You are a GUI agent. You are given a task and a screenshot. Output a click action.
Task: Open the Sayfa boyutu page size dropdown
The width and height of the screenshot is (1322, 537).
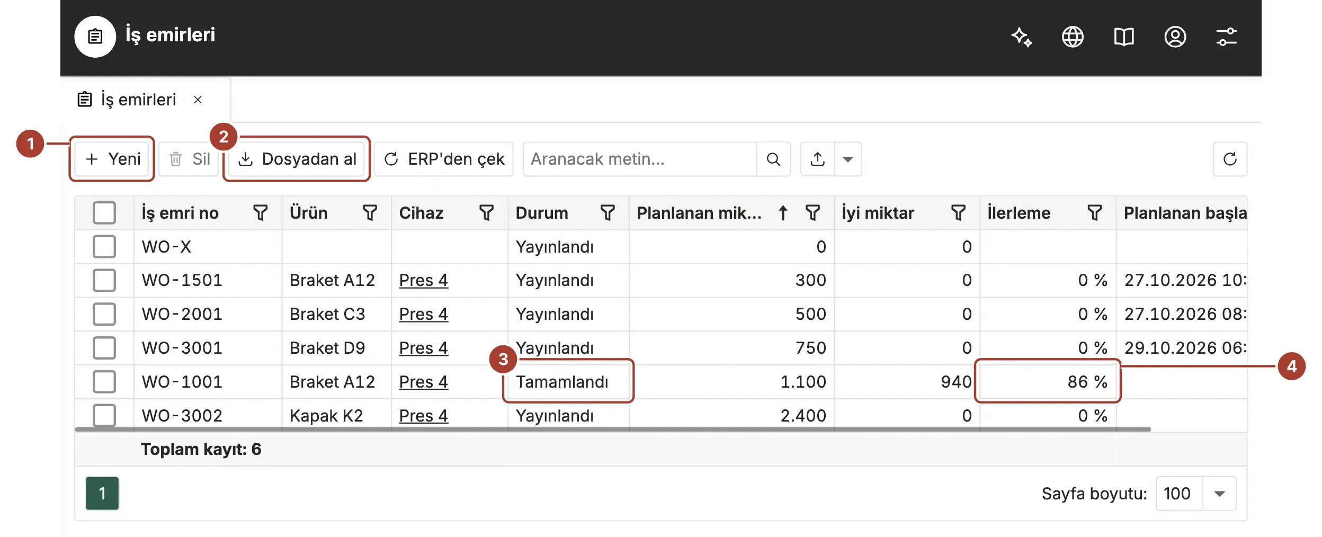pos(1219,494)
